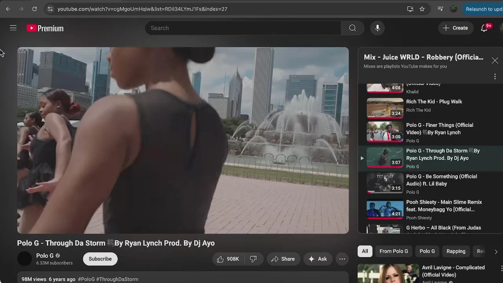503x283 pixels.
Task: Show more filter chips with right arrow
Action: [496, 252]
